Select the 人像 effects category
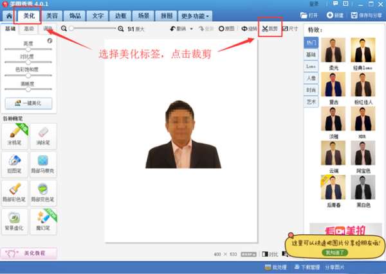386x274 pixels. (311, 78)
